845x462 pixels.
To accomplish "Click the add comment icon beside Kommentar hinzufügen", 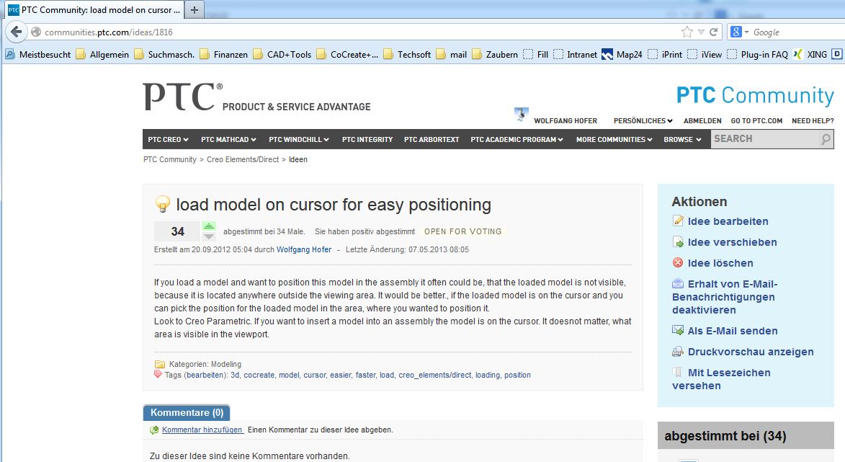I will point(154,430).
